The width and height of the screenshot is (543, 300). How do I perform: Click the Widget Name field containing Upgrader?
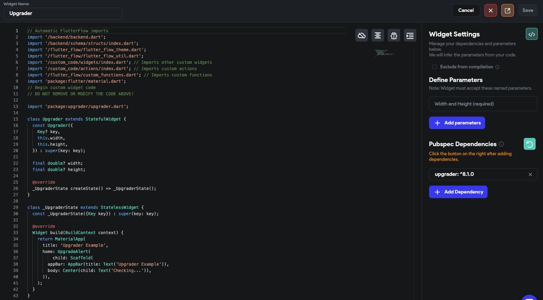pos(63,14)
